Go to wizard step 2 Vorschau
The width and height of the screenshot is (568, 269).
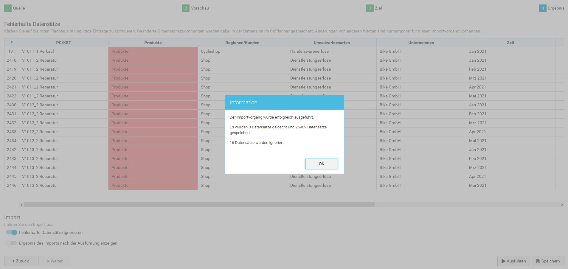click(195, 8)
